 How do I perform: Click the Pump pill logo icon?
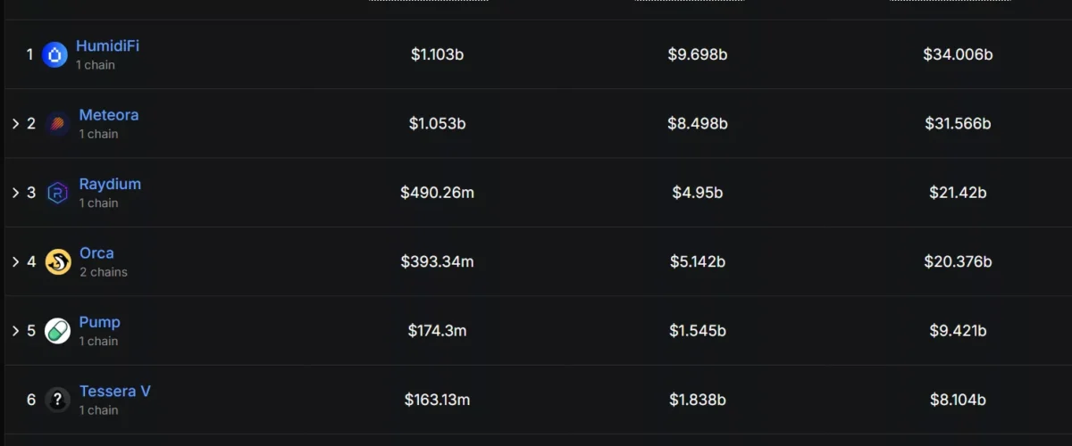pos(58,331)
